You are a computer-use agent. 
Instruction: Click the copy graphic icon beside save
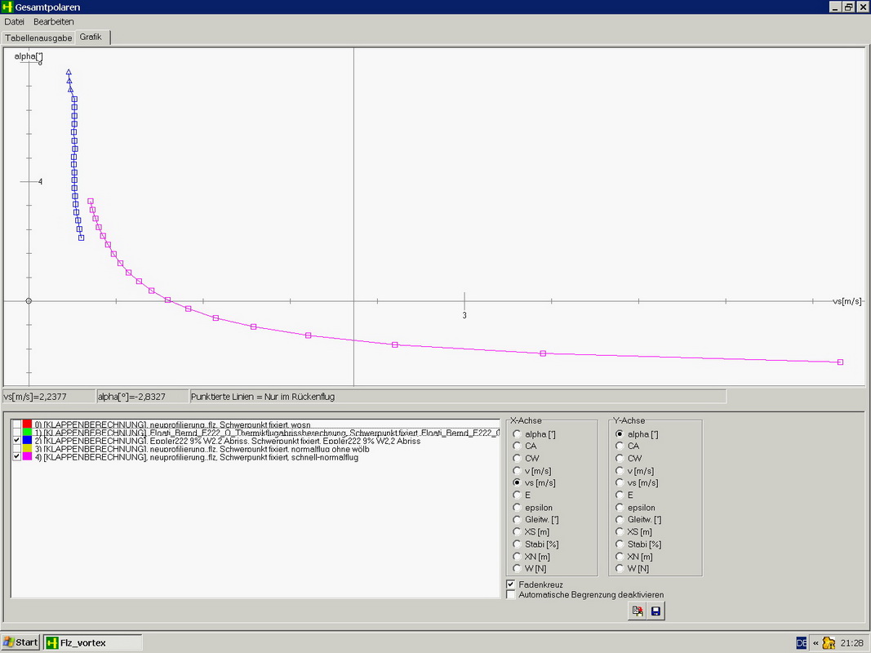tap(638, 611)
